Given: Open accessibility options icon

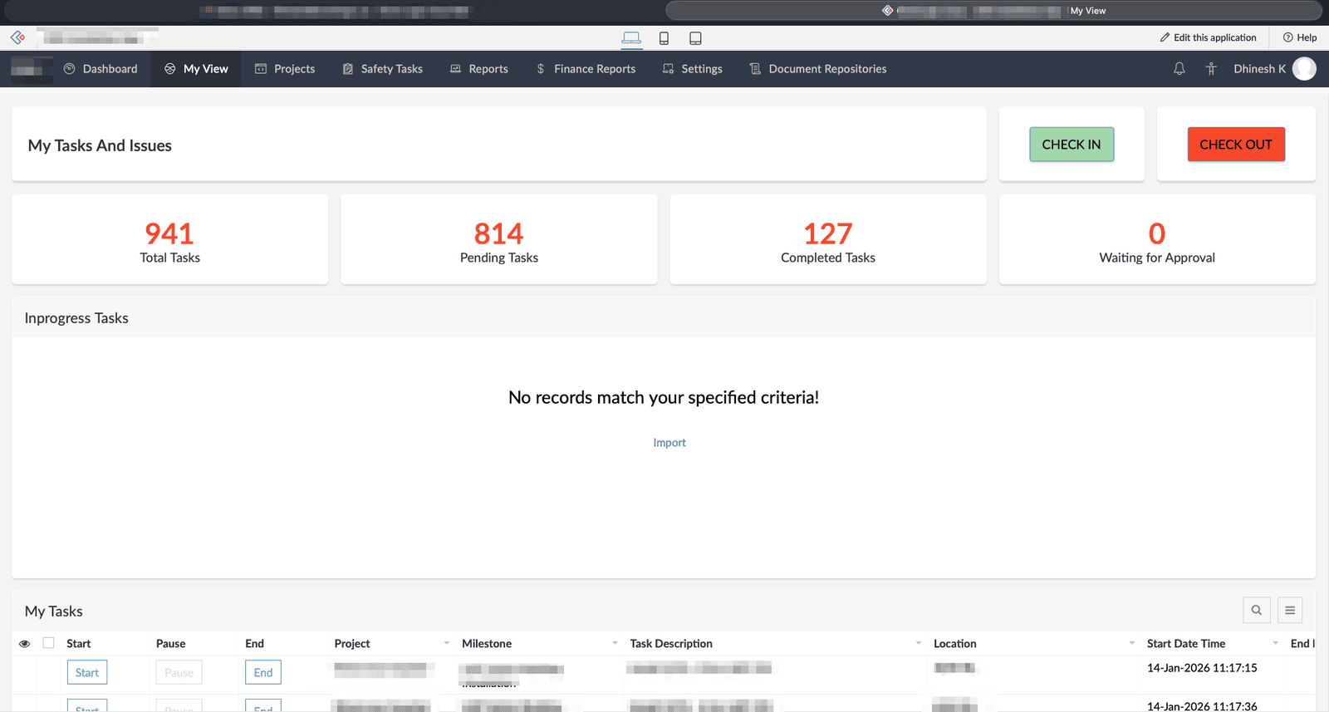Looking at the screenshot, I should 1211,69.
